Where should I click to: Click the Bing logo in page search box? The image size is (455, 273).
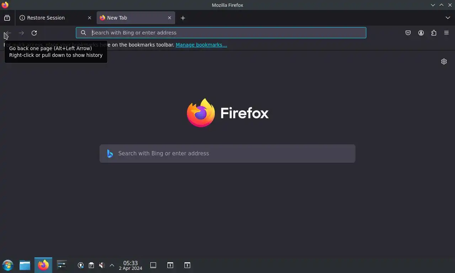pyautogui.click(x=110, y=153)
